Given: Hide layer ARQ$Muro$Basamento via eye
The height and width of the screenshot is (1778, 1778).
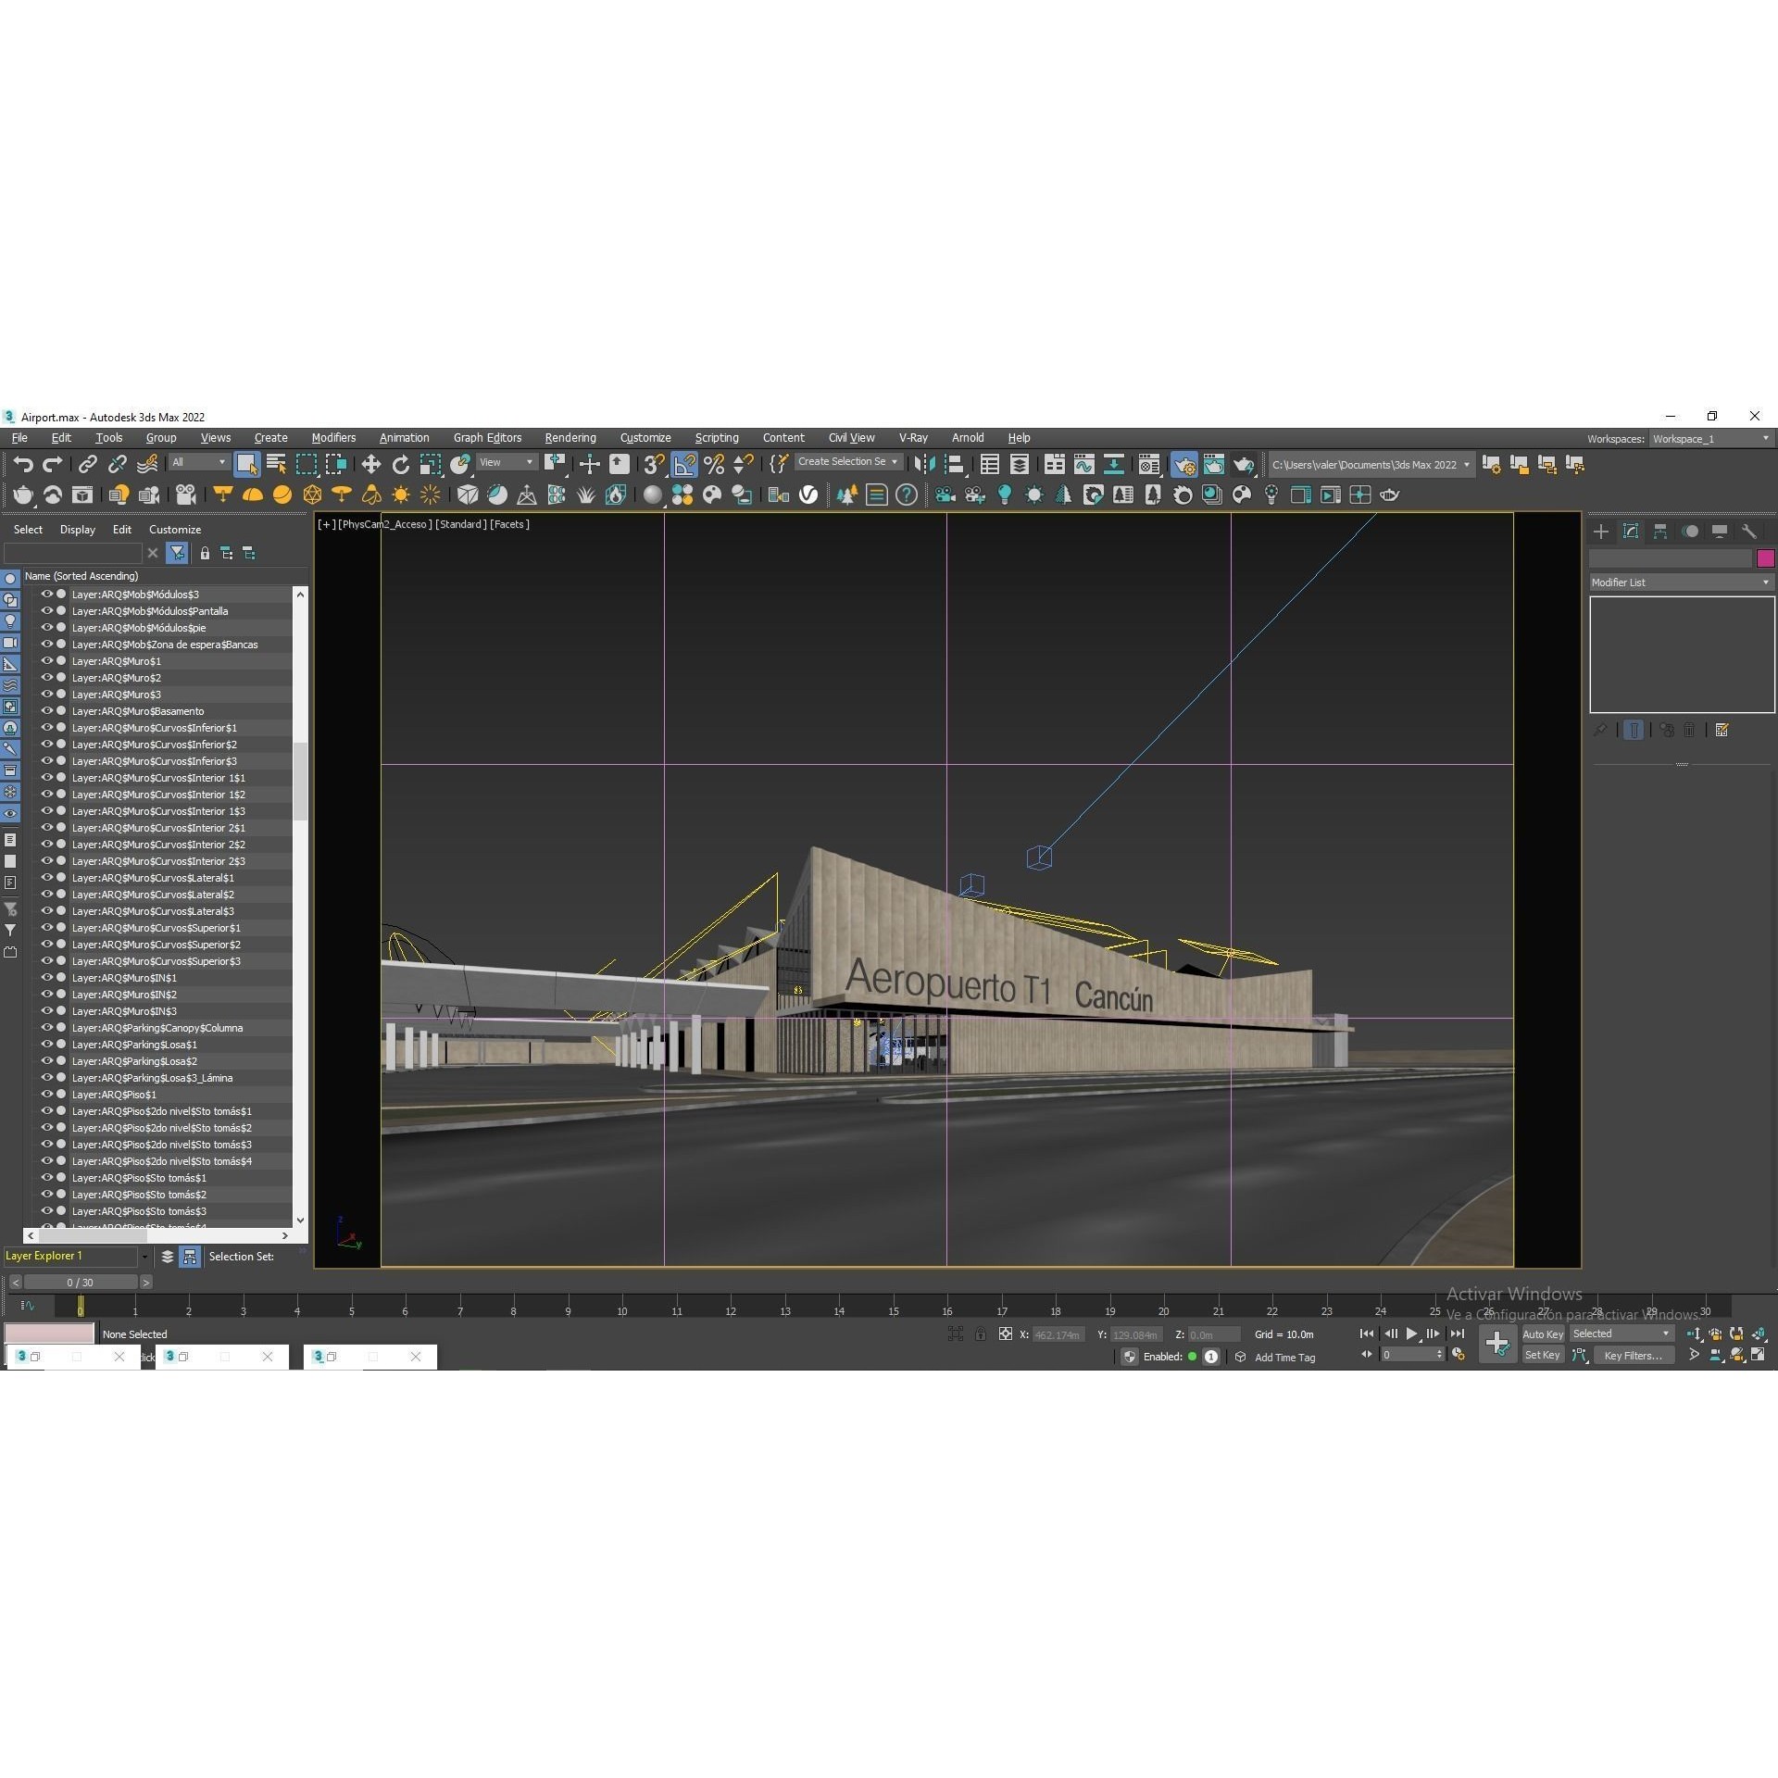Looking at the screenshot, I should 46,711.
